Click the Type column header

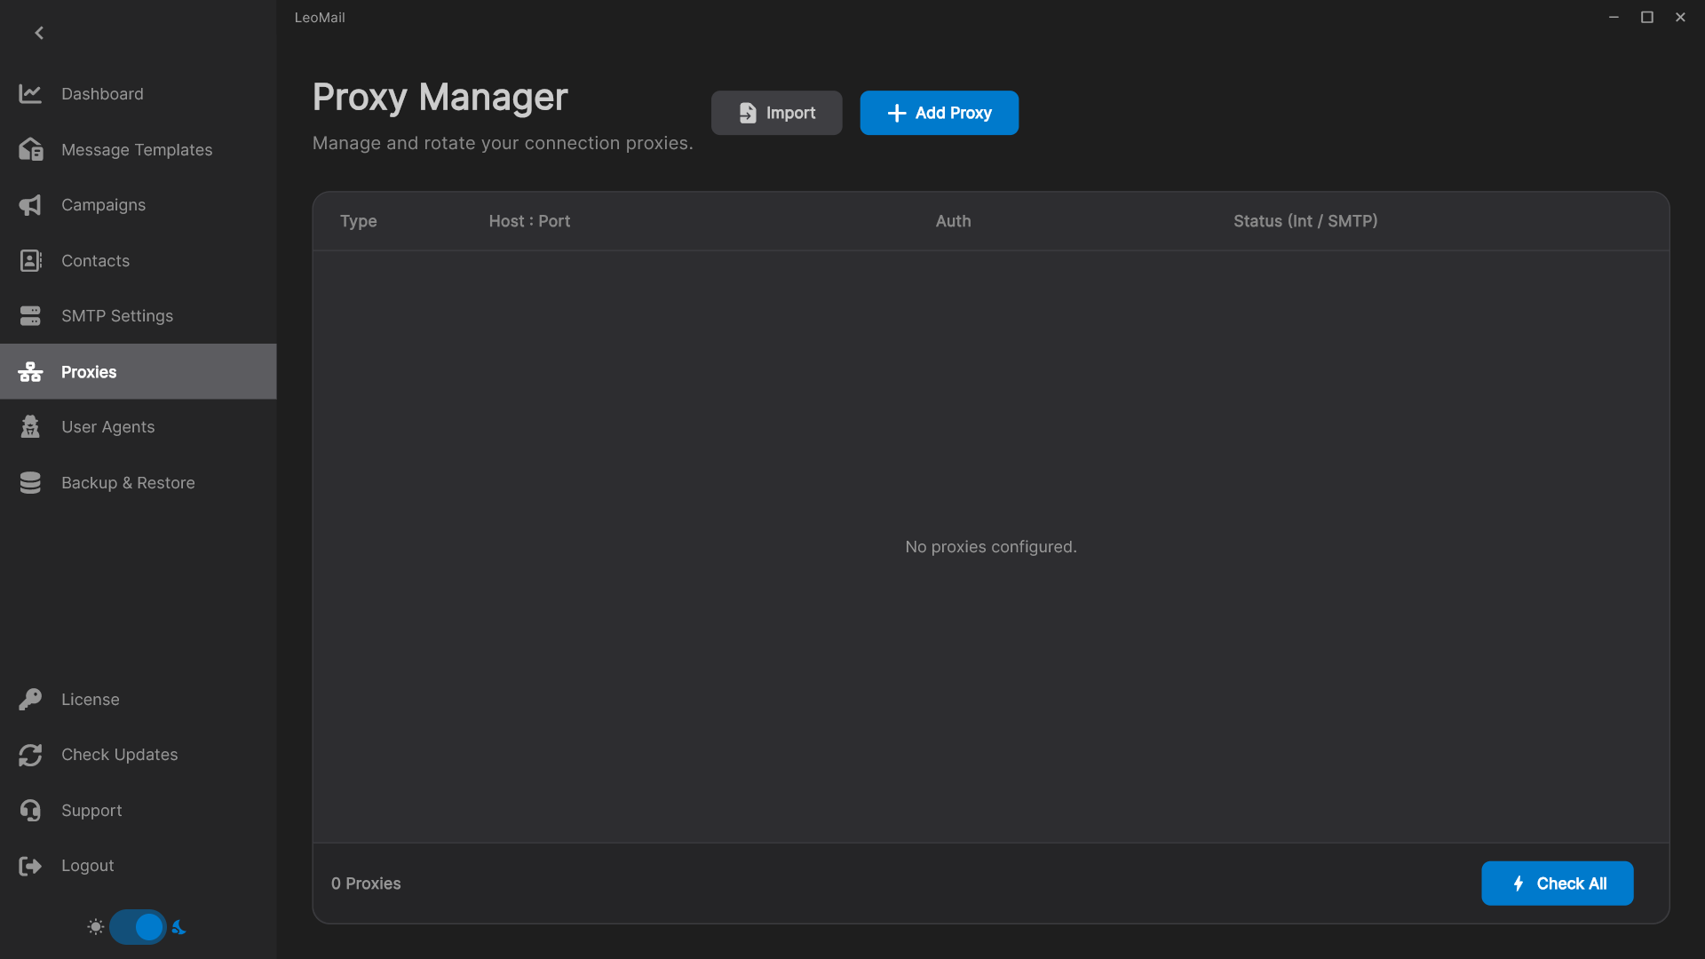tap(359, 221)
